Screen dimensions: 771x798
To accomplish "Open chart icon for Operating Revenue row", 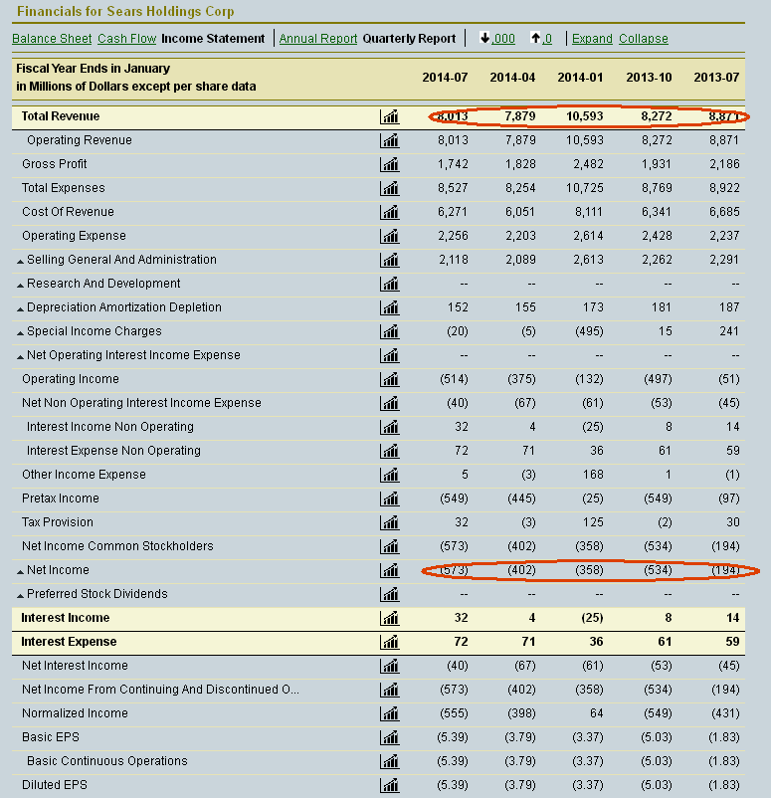I will (390, 140).
